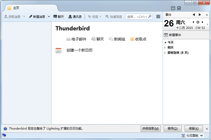This screenshot has width=211, height=140.
Task: Click the Thunderbird heading
Action: 72,28
